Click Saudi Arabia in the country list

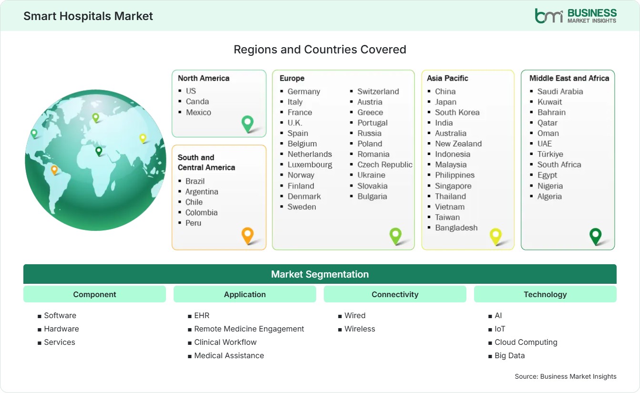click(x=560, y=91)
